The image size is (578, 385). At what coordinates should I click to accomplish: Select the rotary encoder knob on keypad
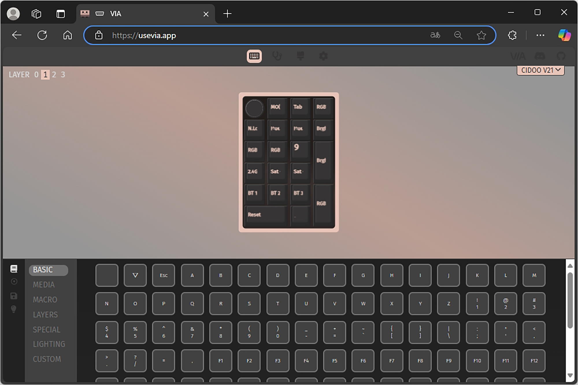click(x=254, y=109)
